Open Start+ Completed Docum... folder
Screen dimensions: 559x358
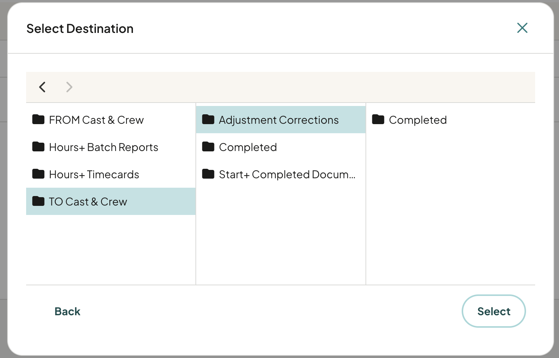coord(281,174)
